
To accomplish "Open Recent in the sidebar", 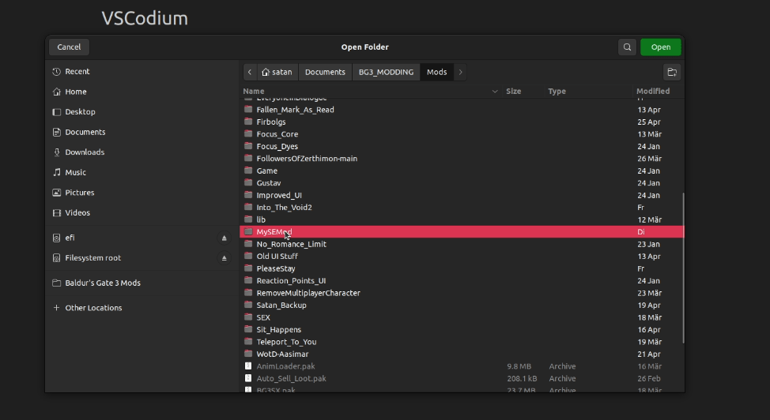I will pyautogui.click(x=142, y=72).
